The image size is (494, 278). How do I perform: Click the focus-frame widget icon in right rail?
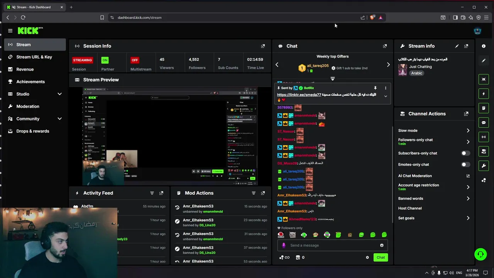pos(484,79)
